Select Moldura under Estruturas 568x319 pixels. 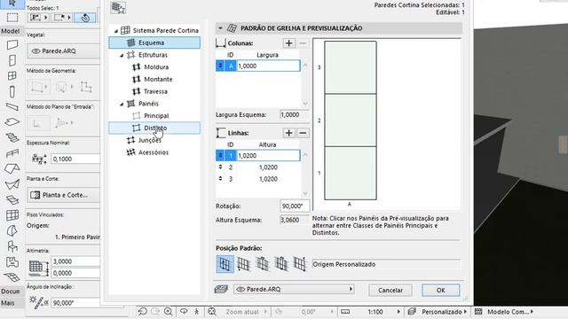(x=156, y=67)
